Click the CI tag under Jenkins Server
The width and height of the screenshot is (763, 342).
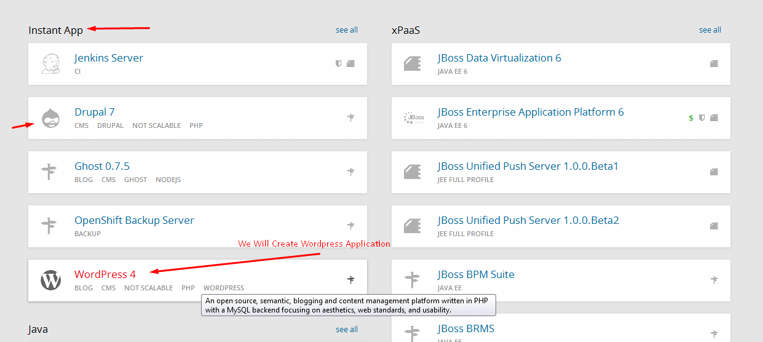point(77,71)
